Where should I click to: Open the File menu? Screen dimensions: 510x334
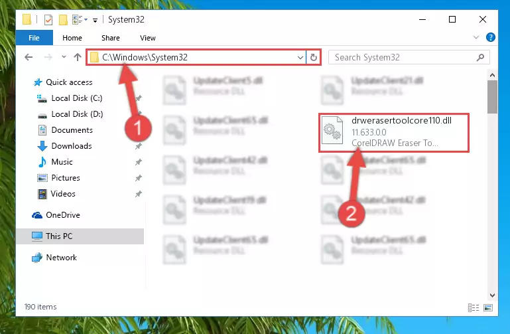pos(34,38)
